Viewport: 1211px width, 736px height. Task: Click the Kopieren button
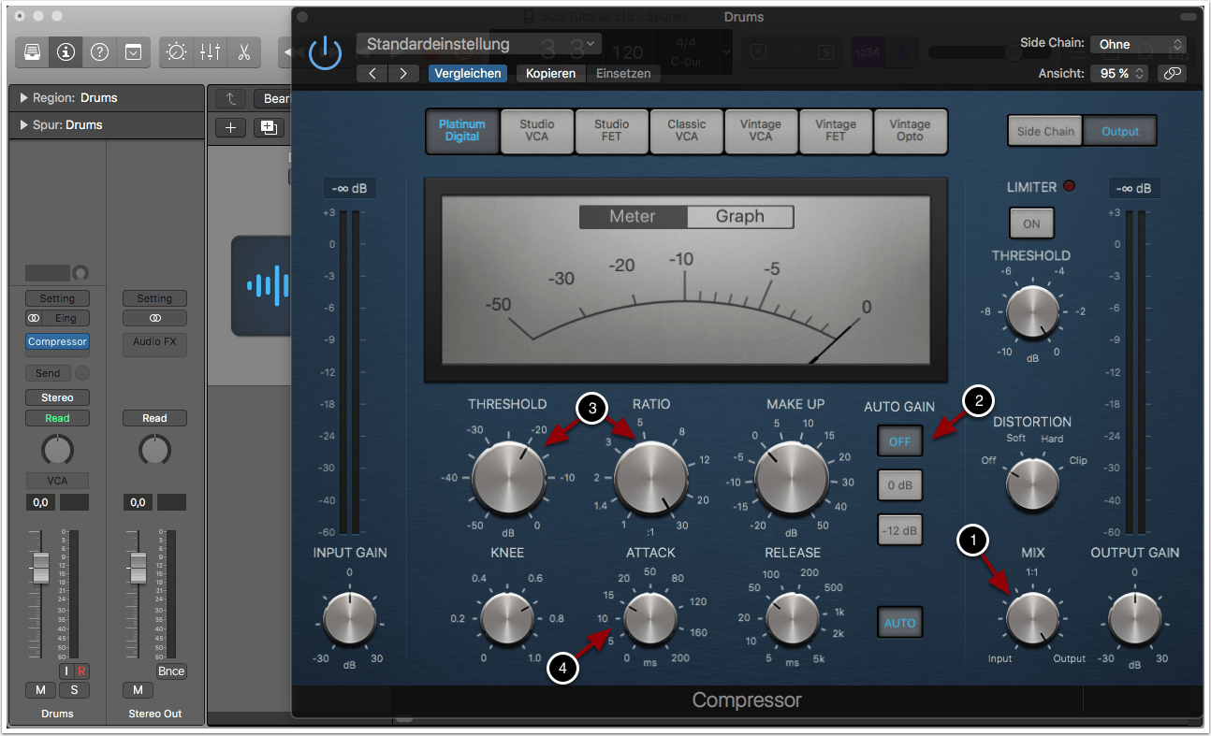pos(550,73)
